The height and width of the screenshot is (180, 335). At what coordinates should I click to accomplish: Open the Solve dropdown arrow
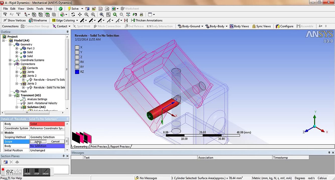82,9
